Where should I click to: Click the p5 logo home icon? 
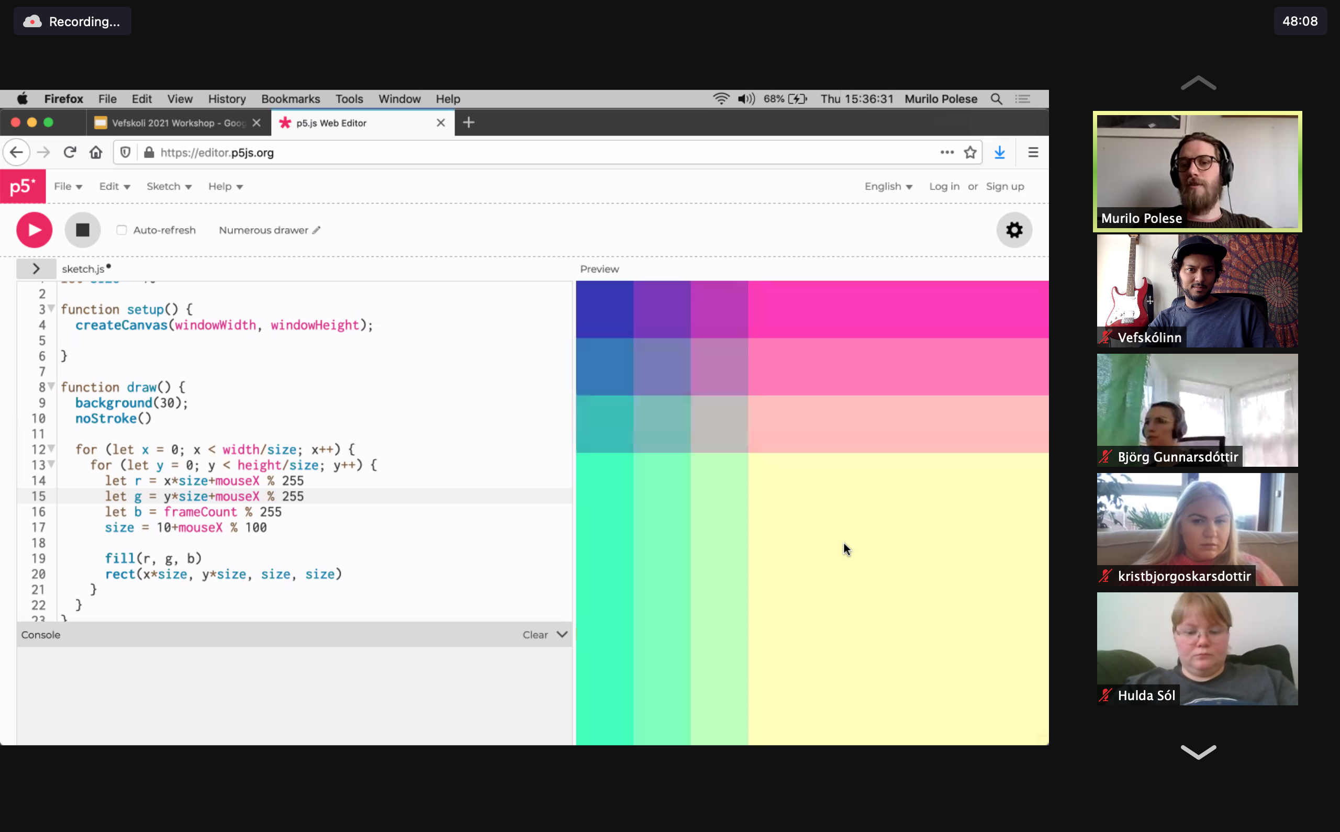pyautogui.click(x=23, y=186)
